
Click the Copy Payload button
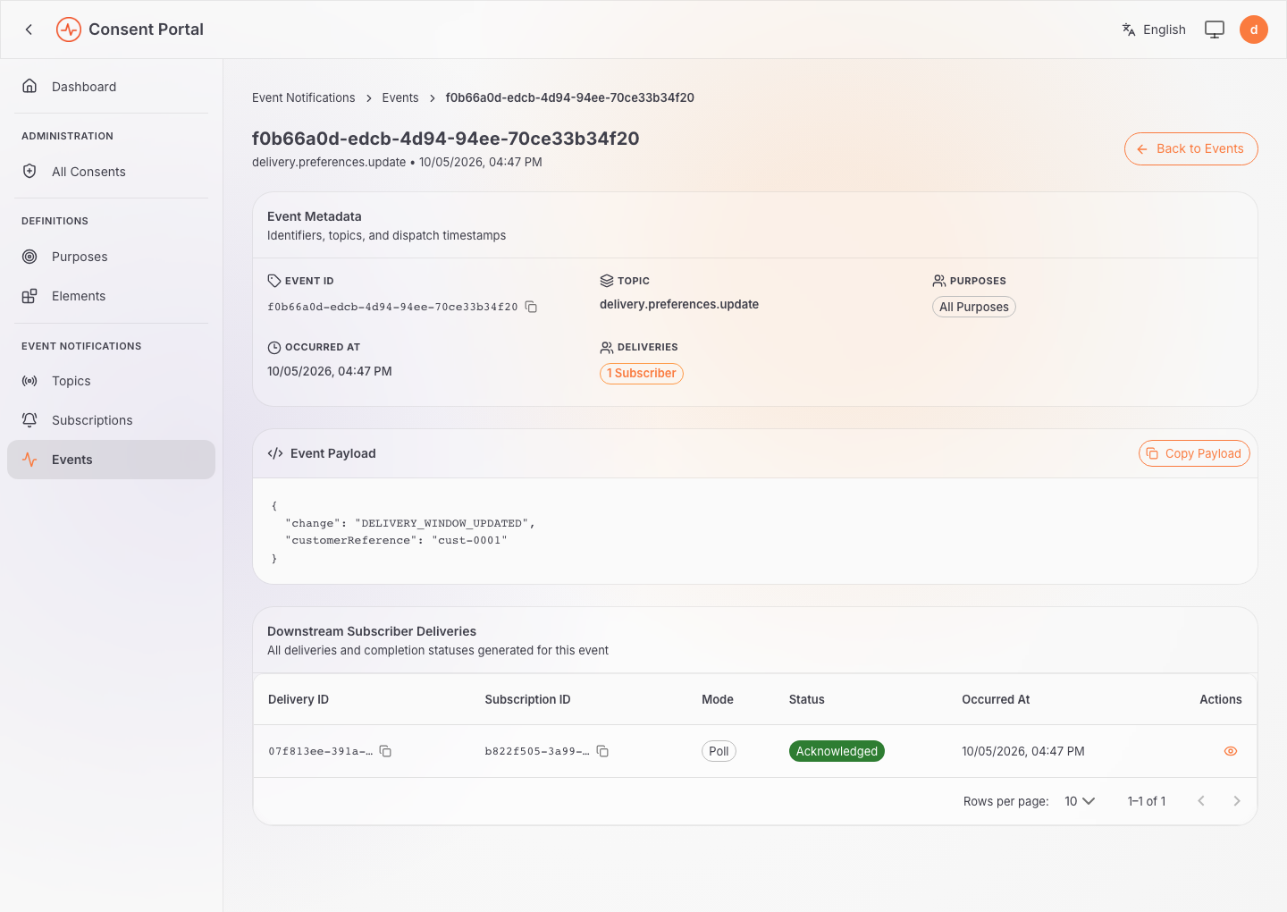point(1194,453)
